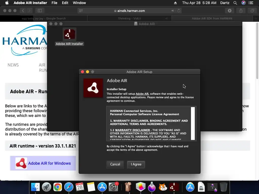Screen dimensions: 259x194
Task: Cancel the Adobe AIR Setup
Action: pyautogui.click(x=115, y=164)
